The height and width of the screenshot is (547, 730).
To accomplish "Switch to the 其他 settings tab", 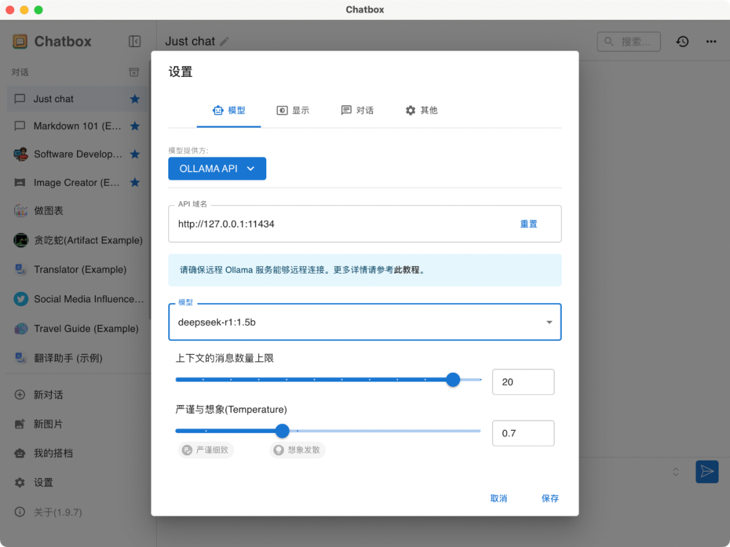I will pos(421,110).
